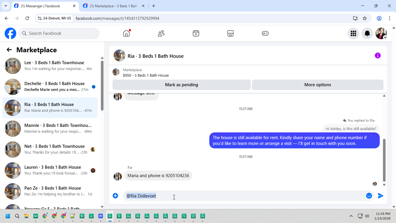Click the chat scrollbar thumb
396x223 pixels.
click(x=384, y=160)
